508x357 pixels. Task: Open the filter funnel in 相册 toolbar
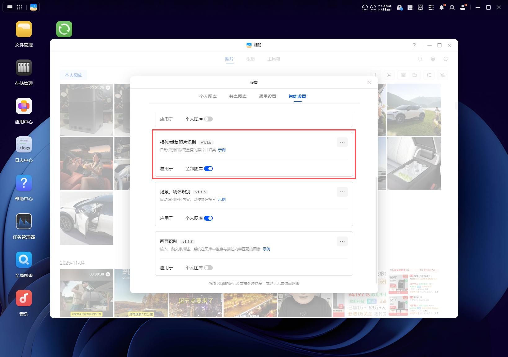(443, 75)
